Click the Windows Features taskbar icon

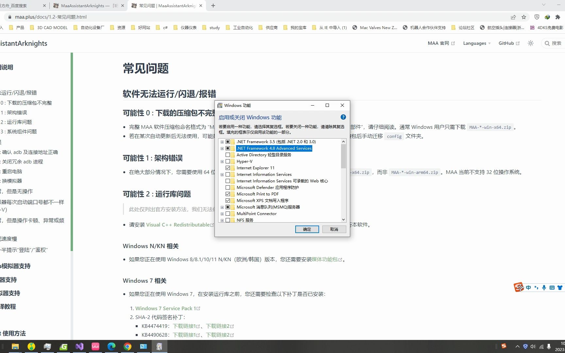coord(159,346)
